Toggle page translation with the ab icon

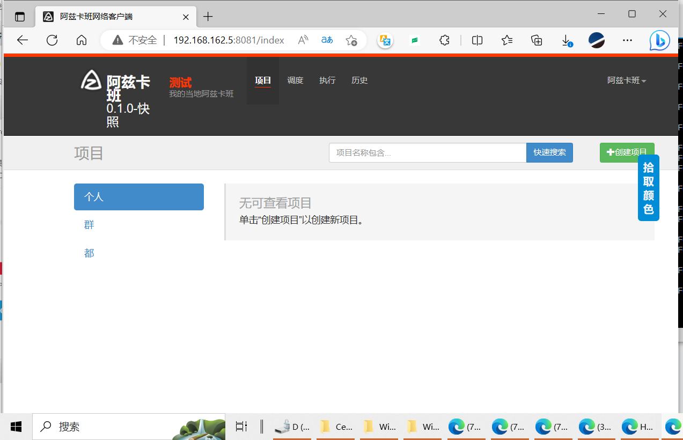coord(326,40)
